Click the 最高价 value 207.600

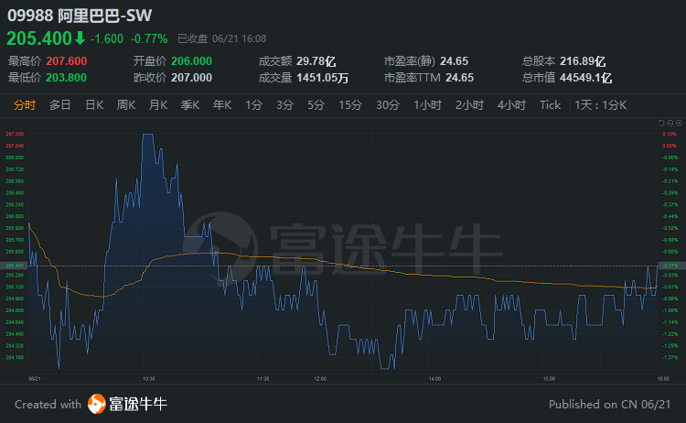tap(67, 60)
